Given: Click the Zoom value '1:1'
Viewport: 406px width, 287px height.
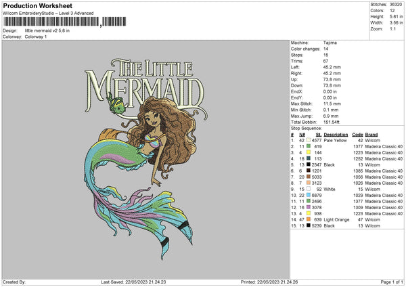Looking at the screenshot, I should pos(392,28).
